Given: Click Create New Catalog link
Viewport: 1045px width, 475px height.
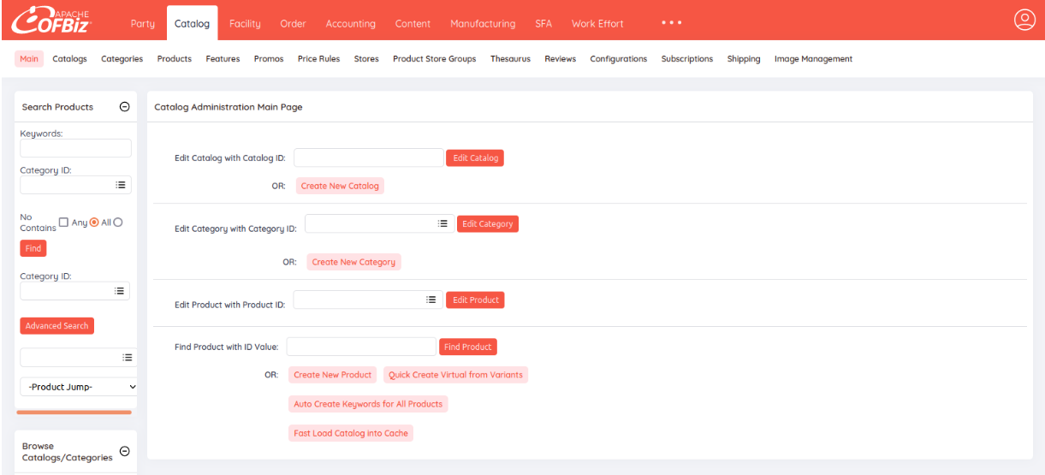Looking at the screenshot, I should pyautogui.click(x=340, y=186).
